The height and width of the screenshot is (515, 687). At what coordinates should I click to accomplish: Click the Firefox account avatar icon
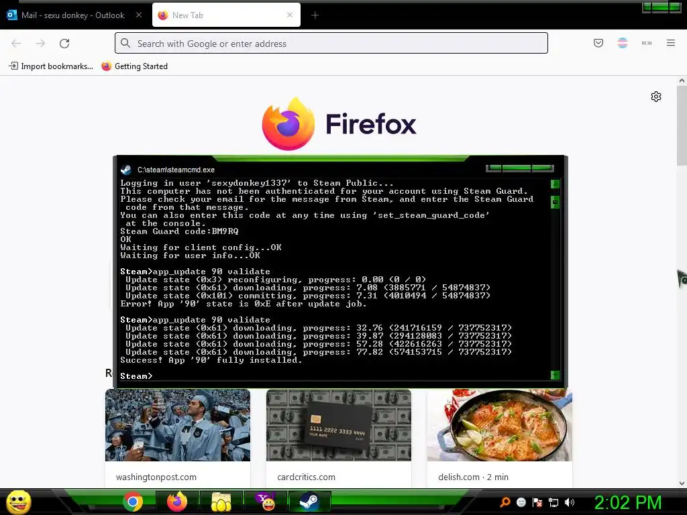[623, 43]
